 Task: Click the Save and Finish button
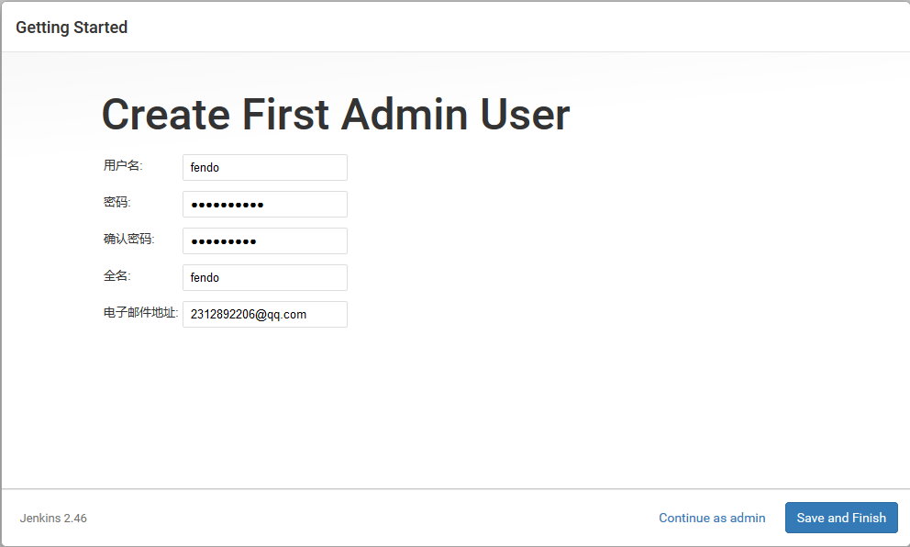tap(841, 518)
